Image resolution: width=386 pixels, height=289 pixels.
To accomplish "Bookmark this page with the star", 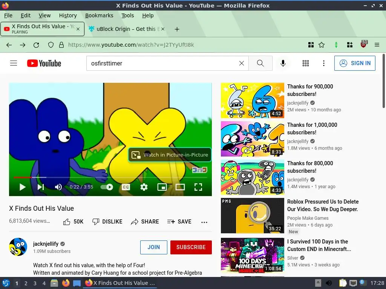I will (x=322, y=45).
